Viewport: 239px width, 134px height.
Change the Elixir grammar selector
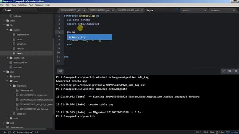tap(212, 133)
